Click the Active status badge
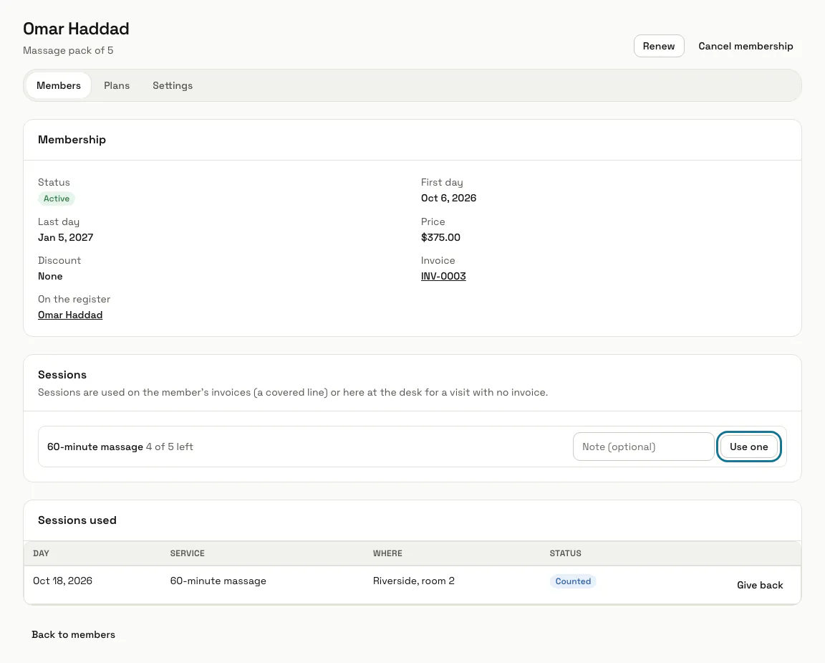The width and height of the screenshot is (825, 663). tap(57, 199)
